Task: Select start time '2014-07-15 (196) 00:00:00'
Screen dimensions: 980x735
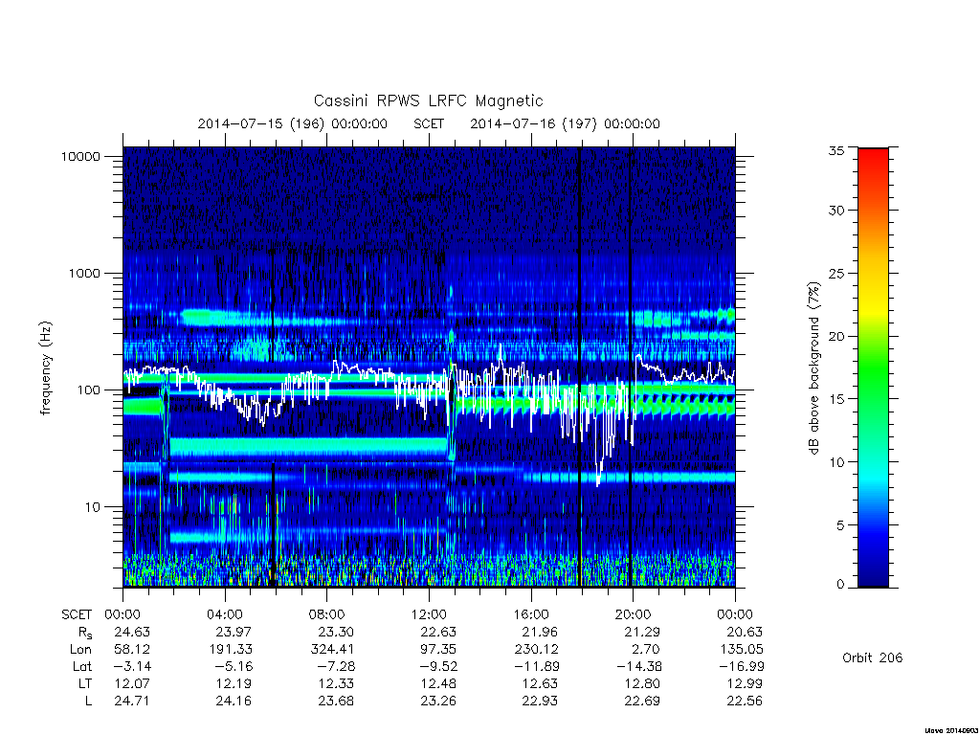Action: tap(293, 123)
